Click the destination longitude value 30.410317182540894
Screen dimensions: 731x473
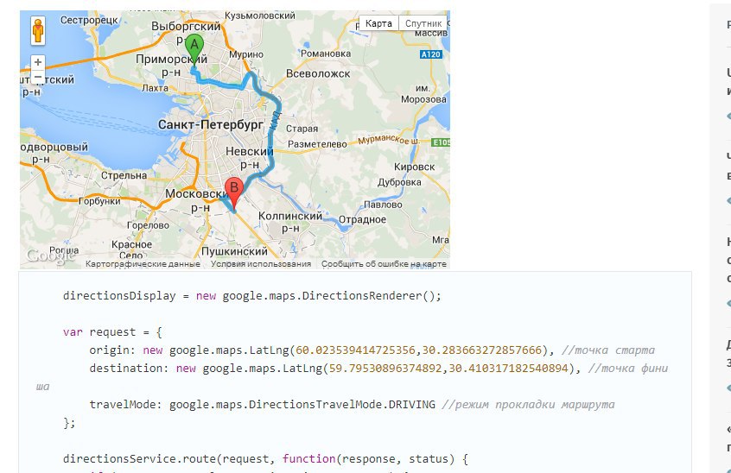click(509, 369)
